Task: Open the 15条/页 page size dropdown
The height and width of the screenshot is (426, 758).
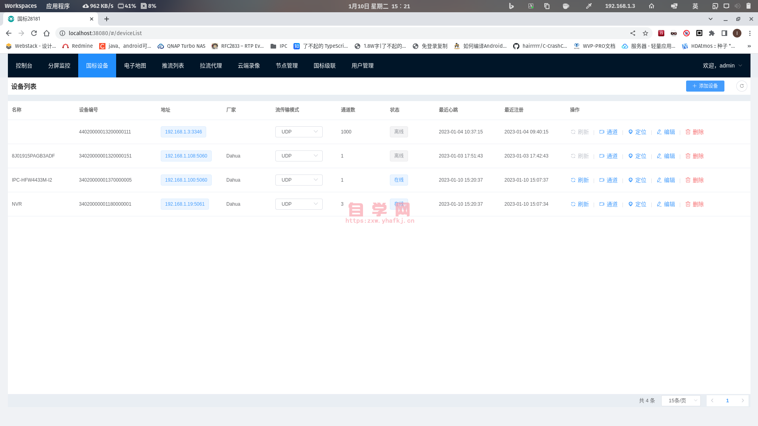Action: click(x=681, y=401)
